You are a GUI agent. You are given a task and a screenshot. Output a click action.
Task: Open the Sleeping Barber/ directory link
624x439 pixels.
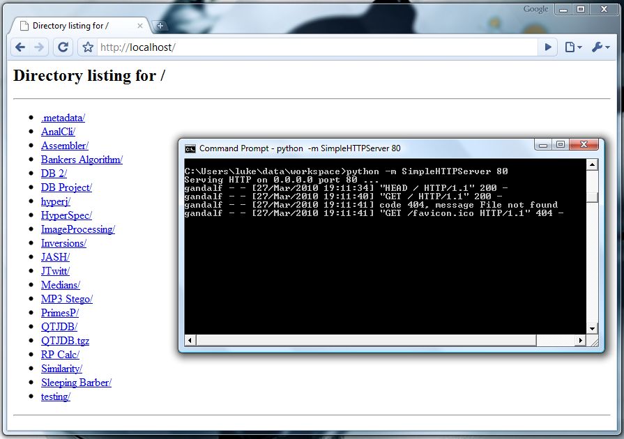76,383
